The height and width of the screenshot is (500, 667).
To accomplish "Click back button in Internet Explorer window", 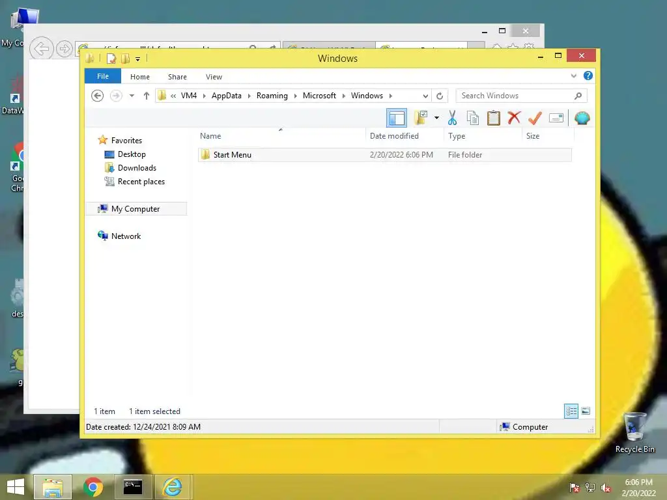I will [41, 48].
